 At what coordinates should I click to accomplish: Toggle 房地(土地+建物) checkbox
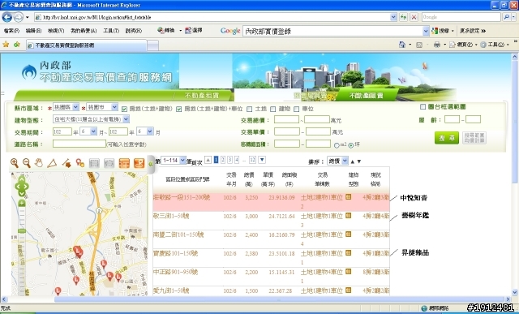click(124, 109)
